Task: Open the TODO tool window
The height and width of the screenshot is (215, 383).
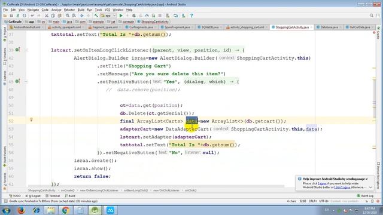Action: point(14,196)
